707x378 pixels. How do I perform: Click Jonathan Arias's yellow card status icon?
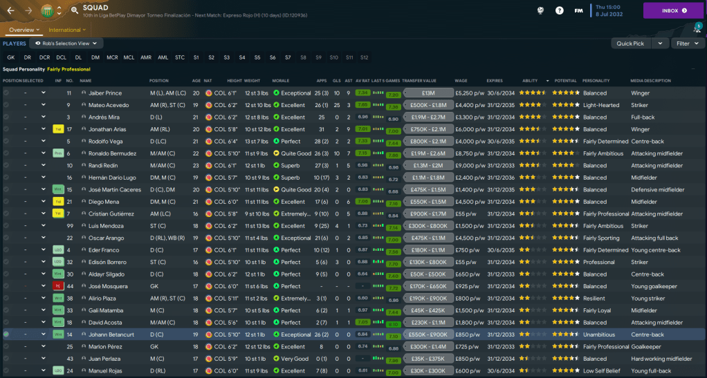point(58,129)
